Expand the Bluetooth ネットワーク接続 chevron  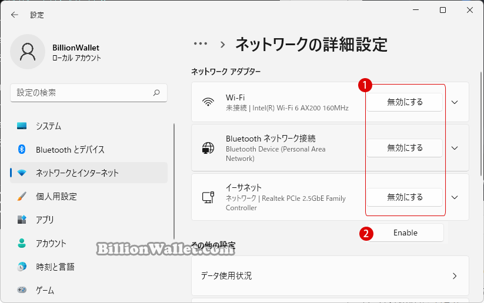tap(455, 148)
